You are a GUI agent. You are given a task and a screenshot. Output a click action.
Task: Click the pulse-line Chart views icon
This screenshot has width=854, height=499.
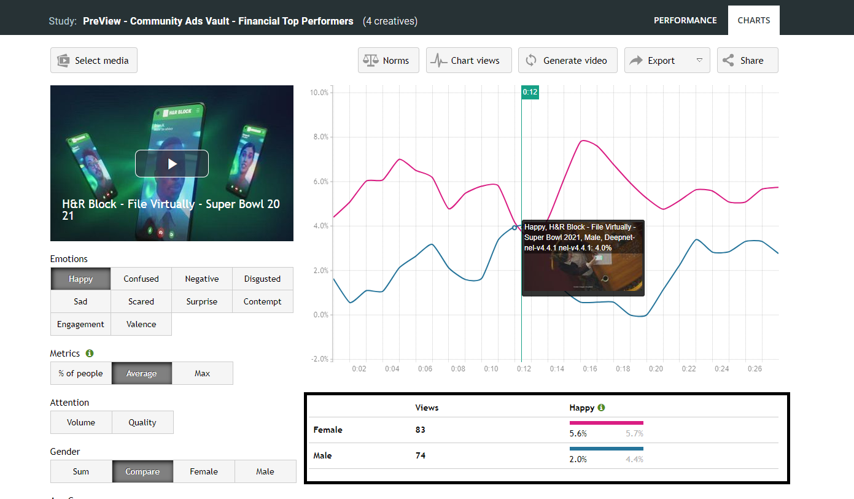coord(438,60)
